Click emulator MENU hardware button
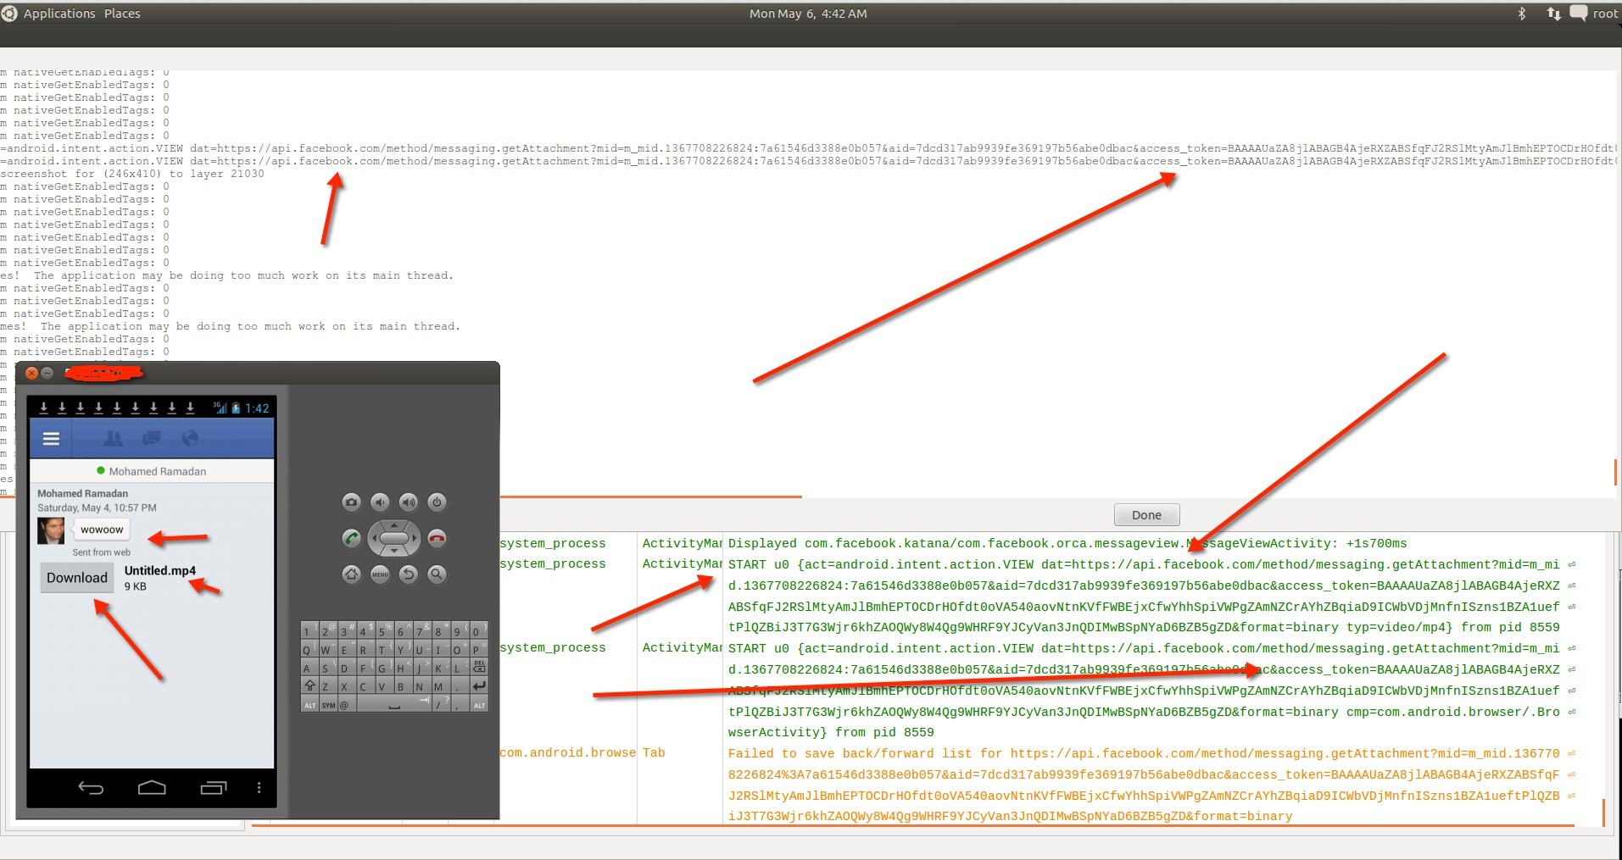 click(x=380, y=574)
